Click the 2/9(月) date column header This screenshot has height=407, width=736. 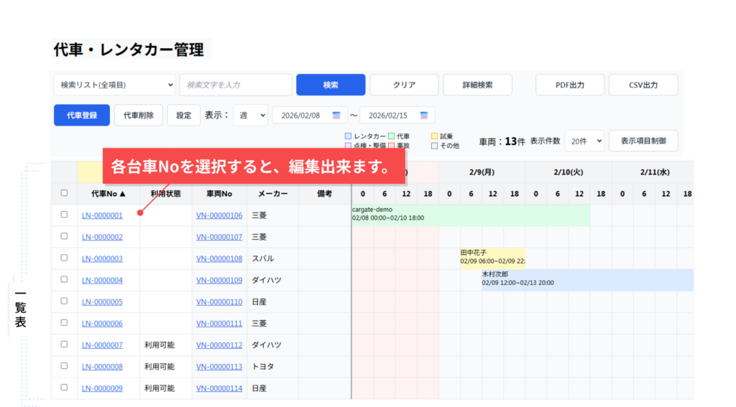coord(481,172)
